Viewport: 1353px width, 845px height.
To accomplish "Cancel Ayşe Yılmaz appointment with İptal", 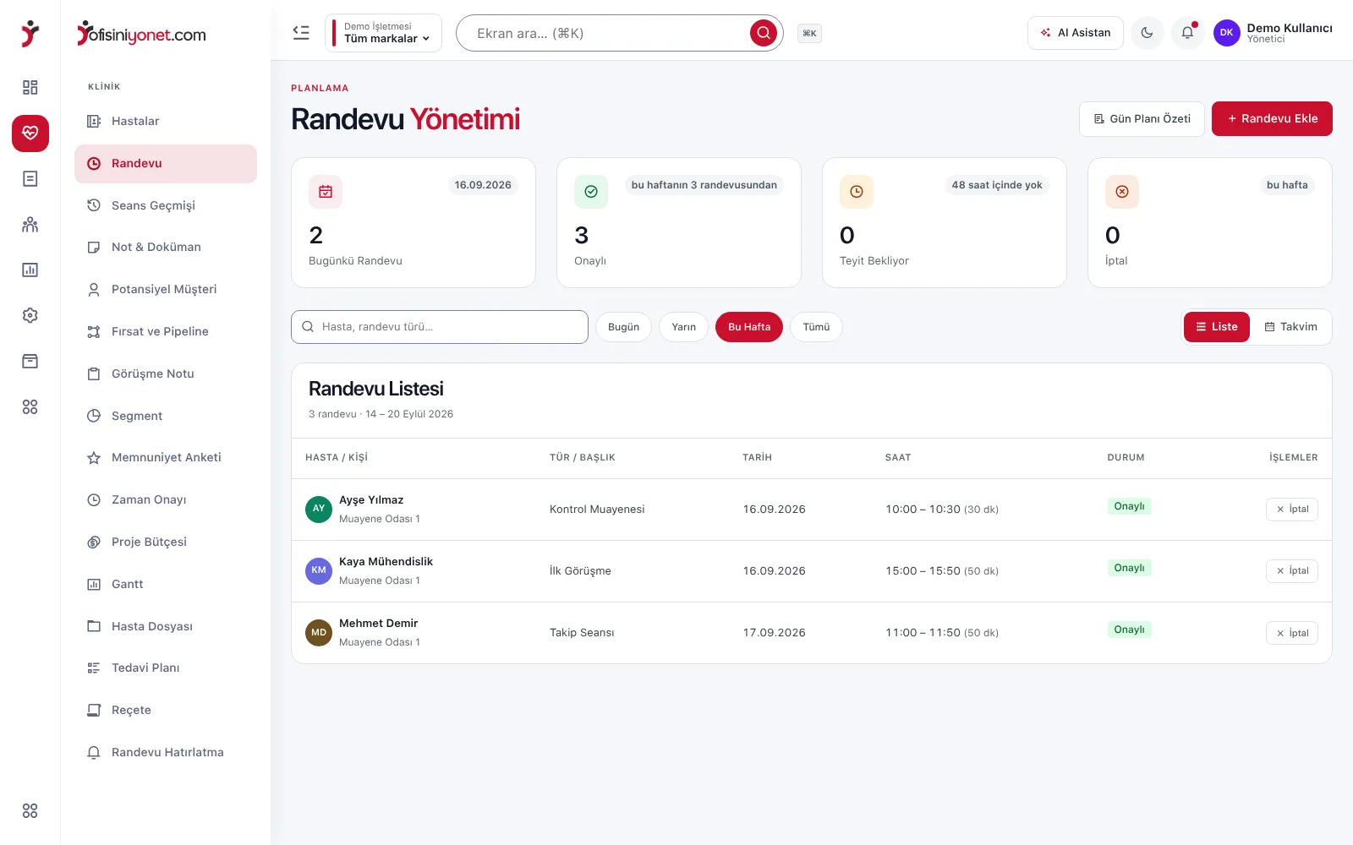I will 1292,510.
